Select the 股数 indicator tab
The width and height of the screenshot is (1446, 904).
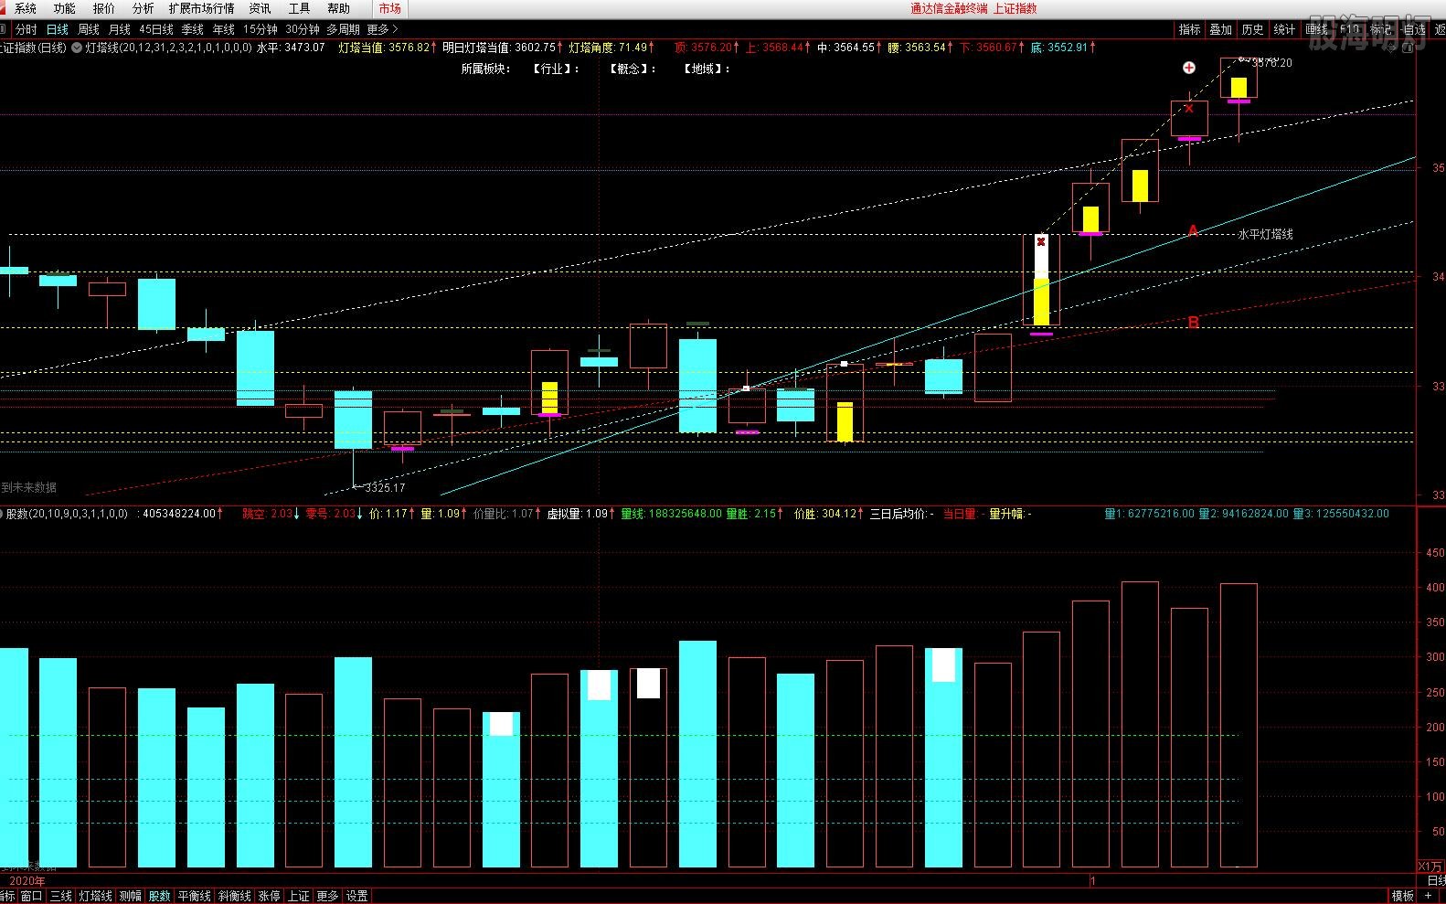[x=160, y=896]
